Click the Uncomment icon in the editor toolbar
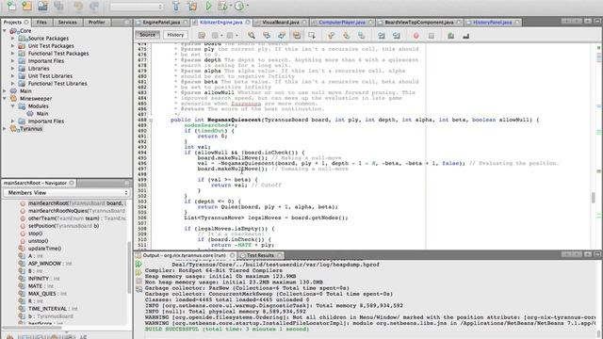 465,36
